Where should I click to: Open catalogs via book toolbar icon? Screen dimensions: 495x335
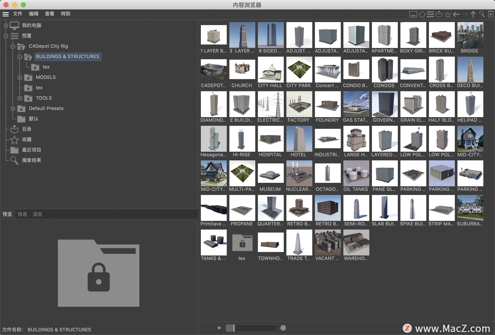[x=439, y=14]
